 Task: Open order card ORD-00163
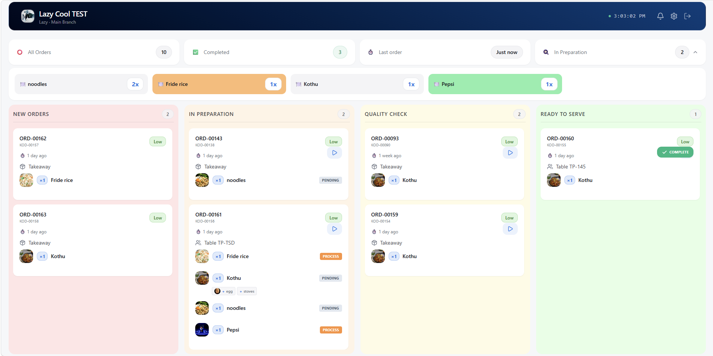pos(93,240)
